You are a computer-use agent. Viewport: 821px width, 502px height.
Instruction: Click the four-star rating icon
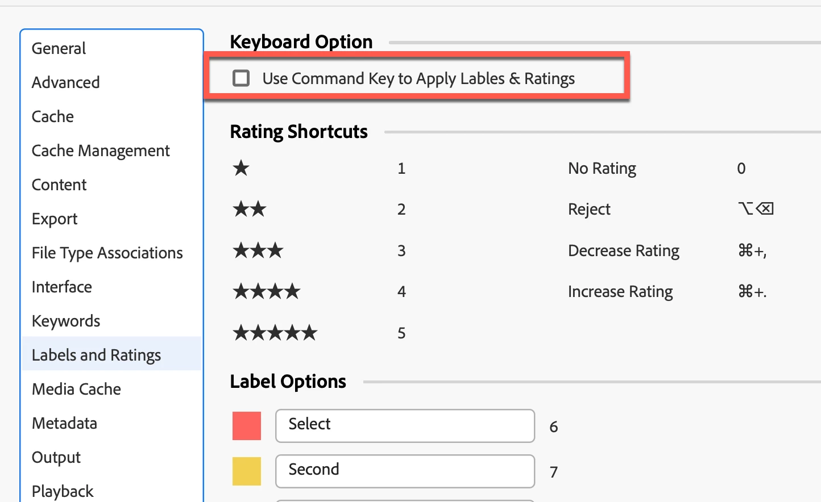click(267, 292)
